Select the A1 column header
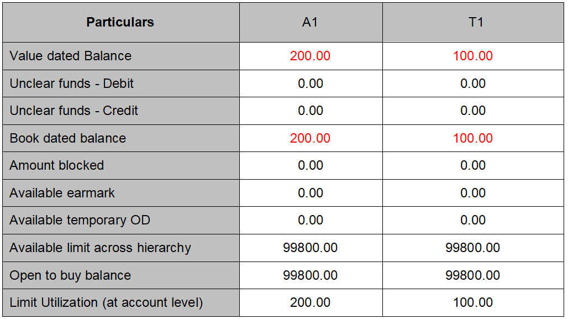The width and height of the screenshot is (568, 319). coord(310,23)
